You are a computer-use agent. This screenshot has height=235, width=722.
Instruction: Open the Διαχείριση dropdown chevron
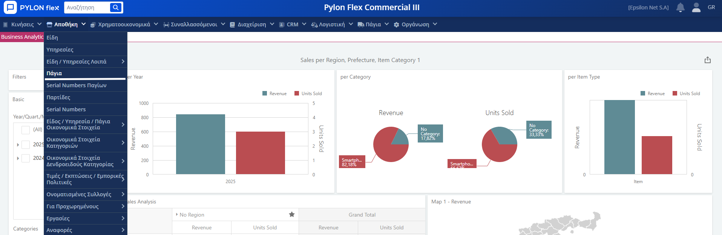(272, 24)
